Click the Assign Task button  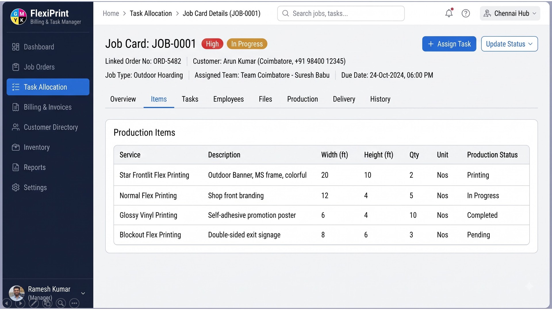coord(449,44)
